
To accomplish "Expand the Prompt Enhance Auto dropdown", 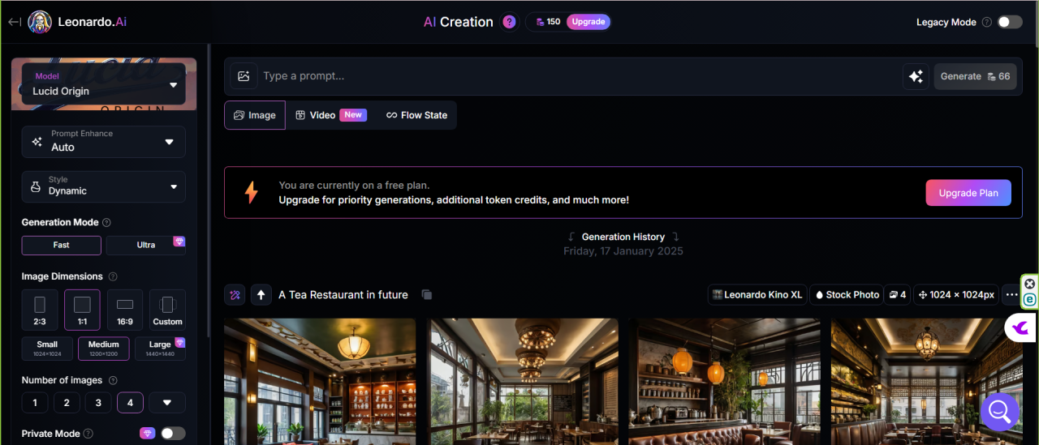I will tap(103, 141).
